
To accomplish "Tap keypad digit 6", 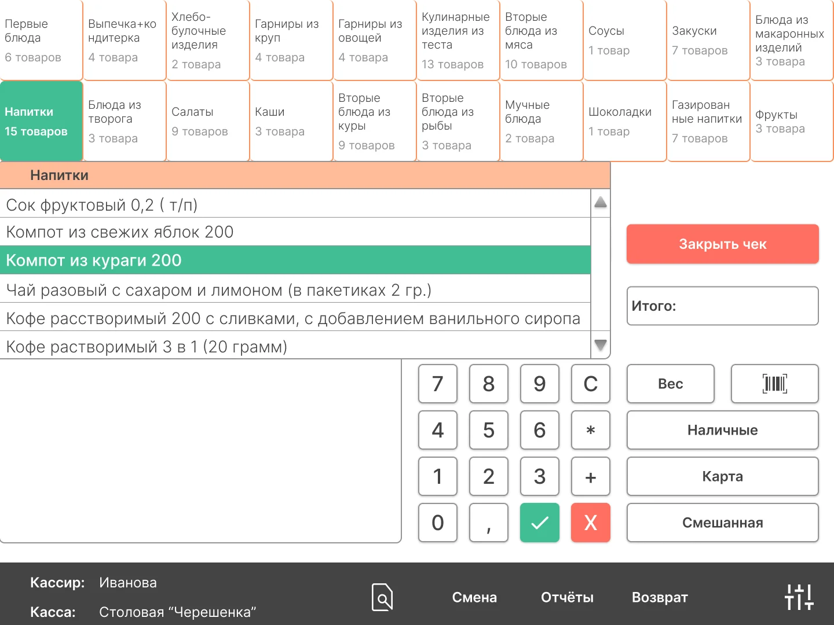I will (x=540, y=430).
